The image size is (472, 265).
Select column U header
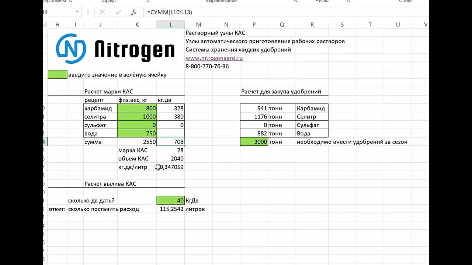398,25
